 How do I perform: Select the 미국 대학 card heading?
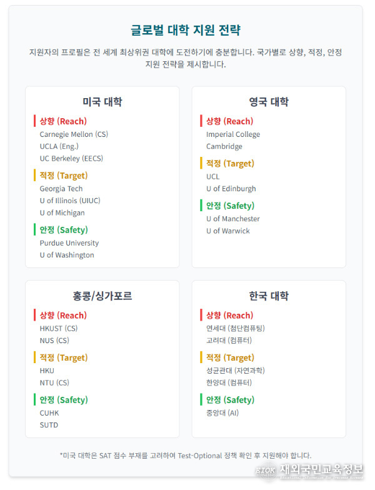coord(102,101)
